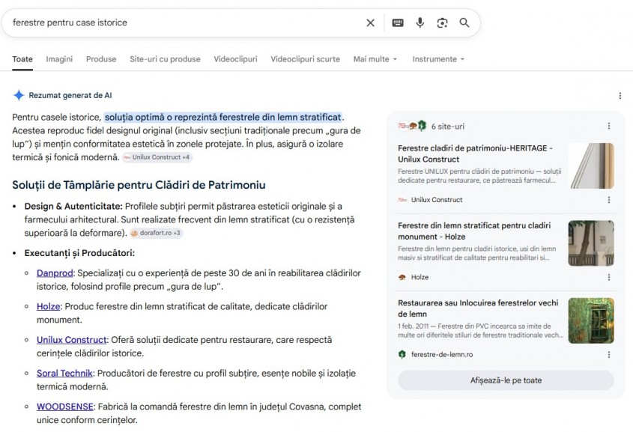The image size is (633, 432).
Task: Click the Unilux Construct +4 citation chip
Action: [x=157, y=157]
